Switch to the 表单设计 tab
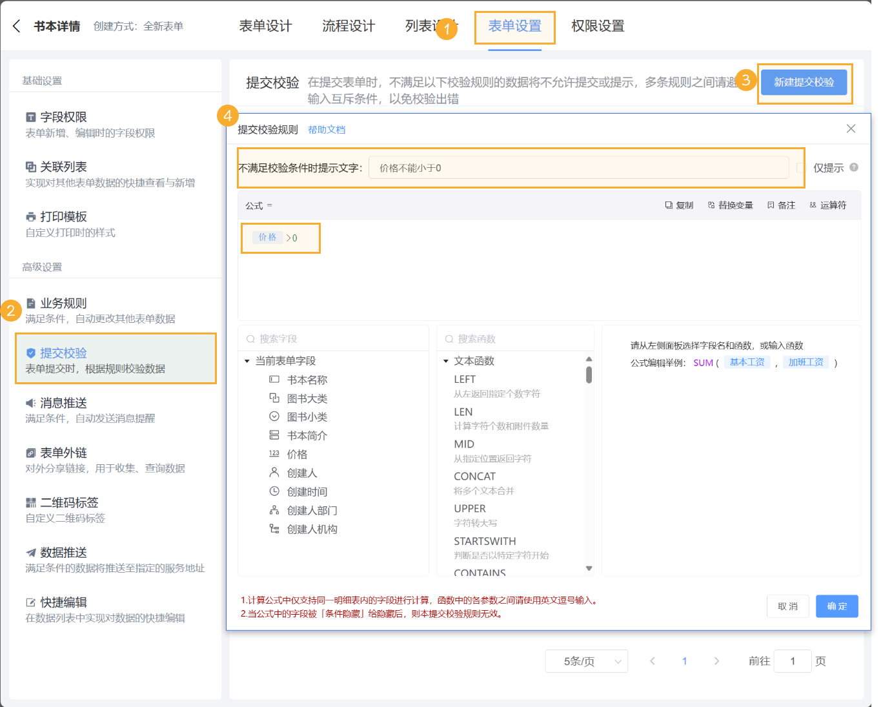Image resolution: width=881 pixels, height=707 pixels. pyautogui.click(x=265, y=26)
